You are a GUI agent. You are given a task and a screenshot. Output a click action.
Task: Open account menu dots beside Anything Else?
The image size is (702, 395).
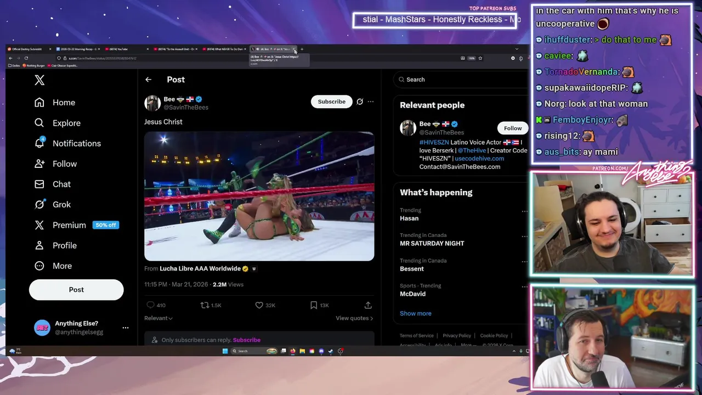(126, 328)
